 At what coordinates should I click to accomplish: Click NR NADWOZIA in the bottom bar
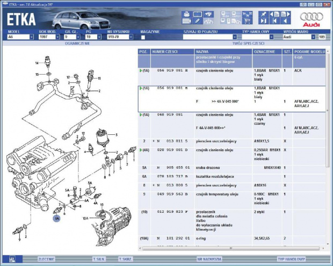click(x=209, y=259)
